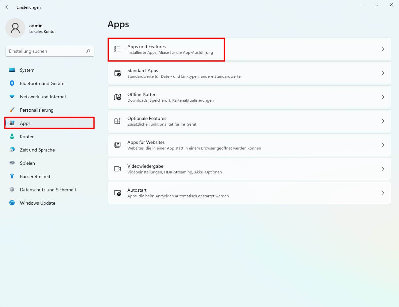Image resolution: width=399 pixels, height=307 pixels.
Task: Expand Apps und Features chevron arrow
Action: (383, 49)
